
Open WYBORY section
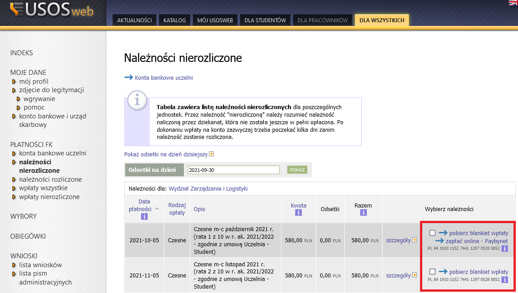24,216
